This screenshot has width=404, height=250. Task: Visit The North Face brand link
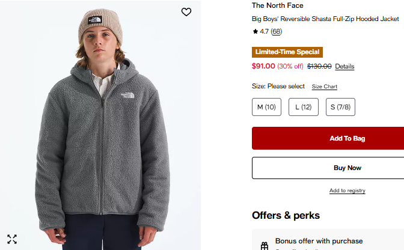278,5
